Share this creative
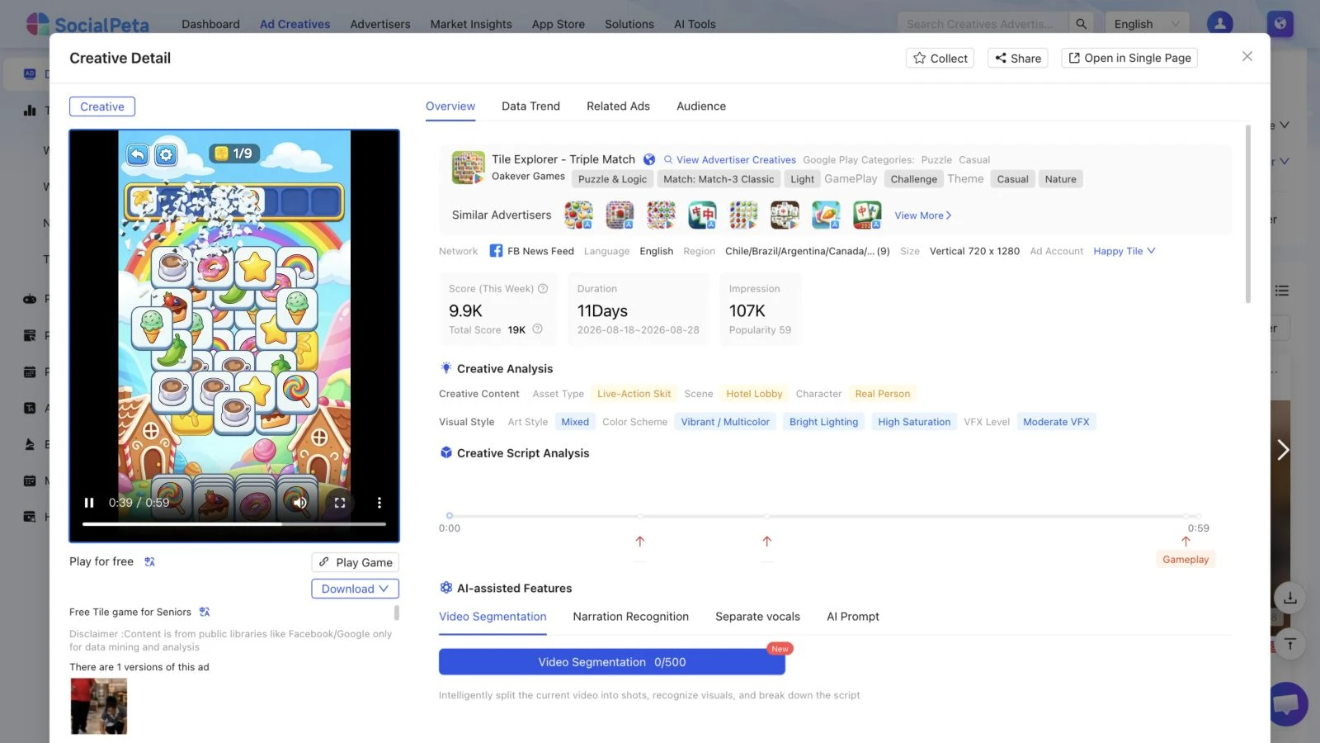Screen dimensions: 1320x743 pyautogui.click(x=1018, y=58)
